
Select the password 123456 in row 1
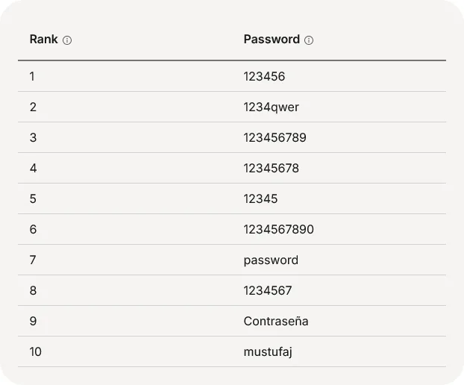coord(264,76)
